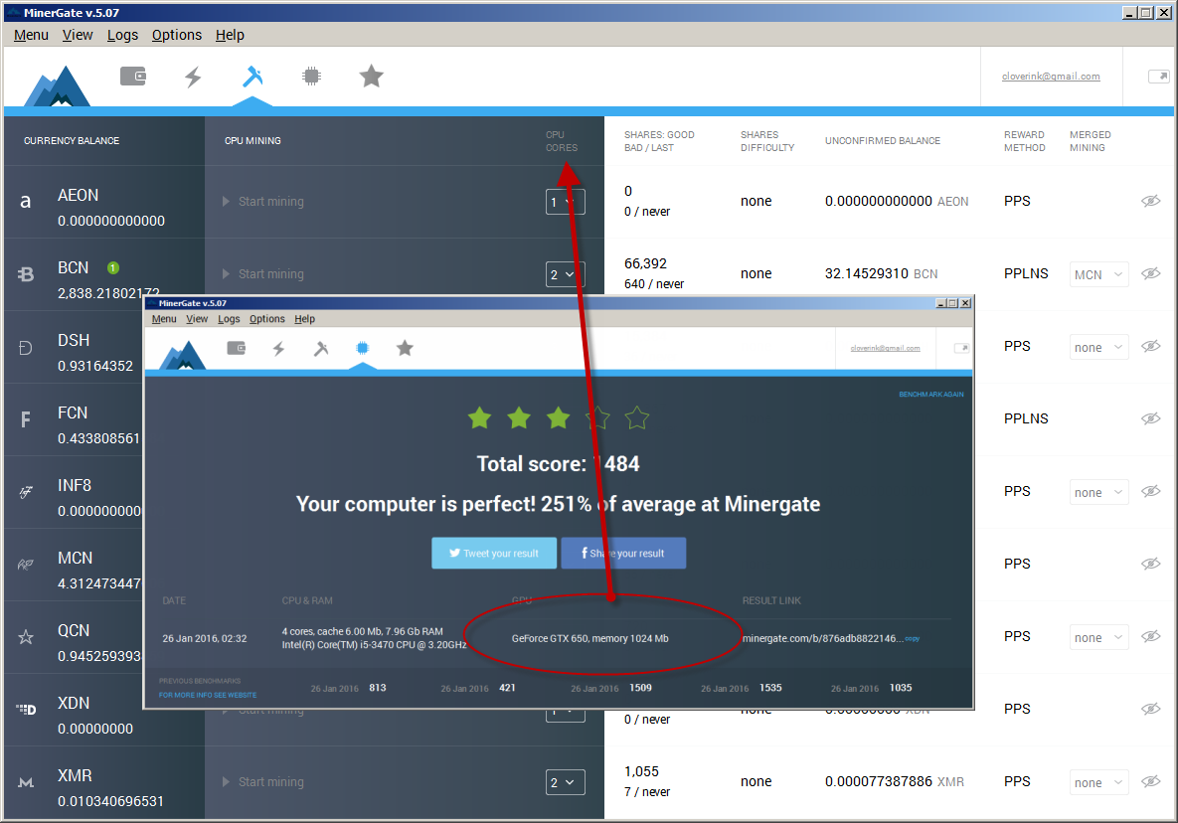Click copy link next to result URL
Viewport: 1178px width, 823px height.
912,638
